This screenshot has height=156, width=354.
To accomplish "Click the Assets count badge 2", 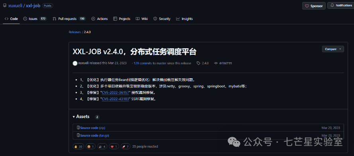I will pyautogui.click(x=97, y=117).
